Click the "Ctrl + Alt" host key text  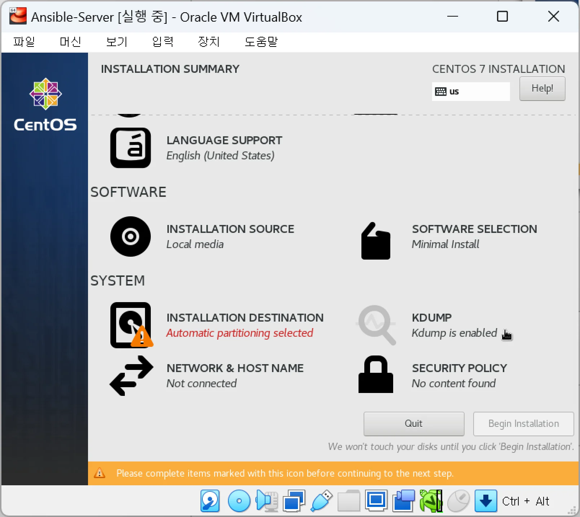click(x=526, y=501)
